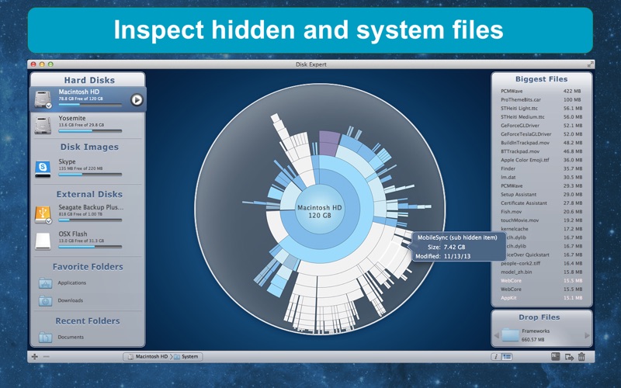Click the trash icon in bottom toolbar
Screen dimensions: 621x388
[581, 356]
